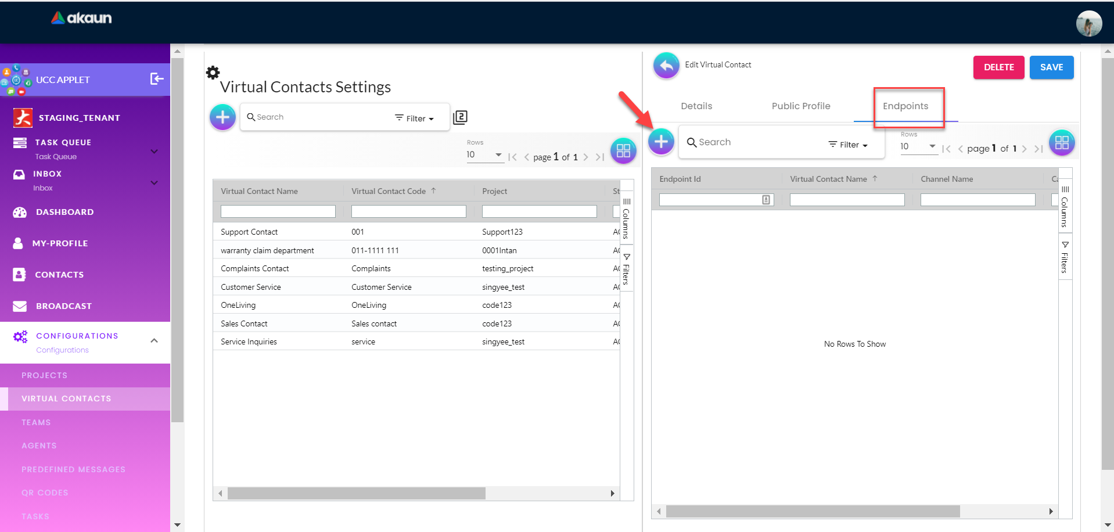Viewport: 1114px width, 532px height.
Task: Click the add virtual contact plus button
Action: tap(222, 117)
